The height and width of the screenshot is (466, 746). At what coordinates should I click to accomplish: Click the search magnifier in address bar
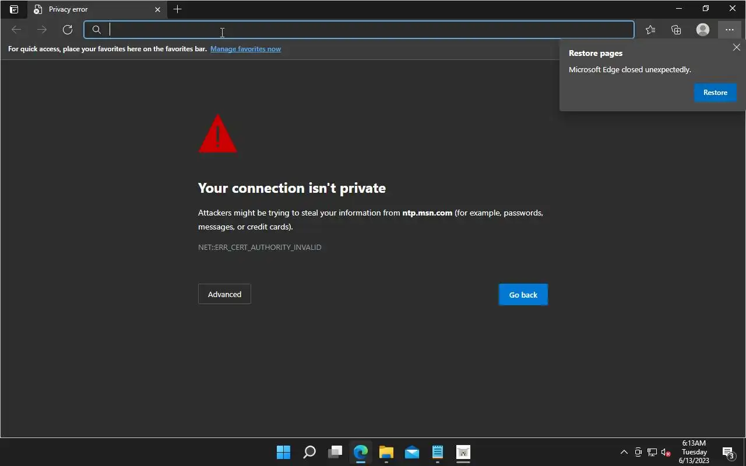(97, 30)
